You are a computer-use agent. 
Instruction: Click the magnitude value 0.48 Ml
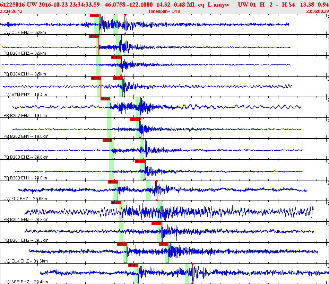pos(184,5)
